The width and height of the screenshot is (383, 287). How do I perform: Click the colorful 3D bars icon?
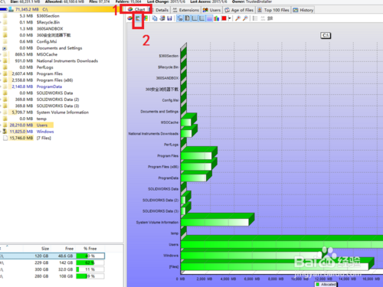tap(217, 18)
